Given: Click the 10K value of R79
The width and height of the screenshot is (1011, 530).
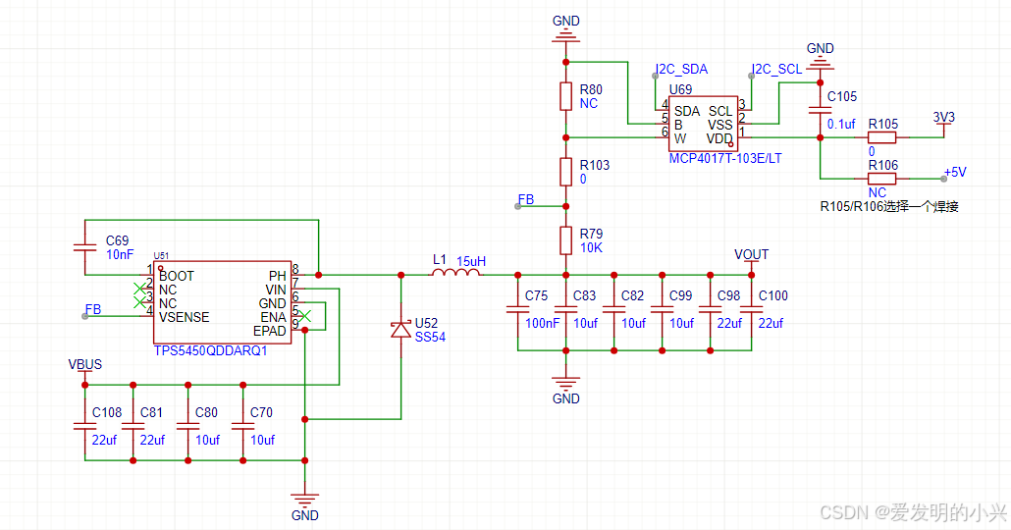Looking at the screenshot, I should tap(591, 247).
